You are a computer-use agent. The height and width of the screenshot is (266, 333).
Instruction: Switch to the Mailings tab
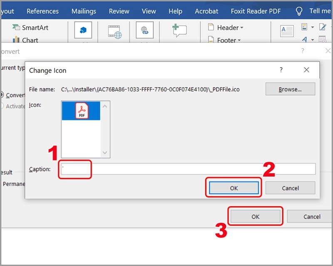tap(84, 11)
